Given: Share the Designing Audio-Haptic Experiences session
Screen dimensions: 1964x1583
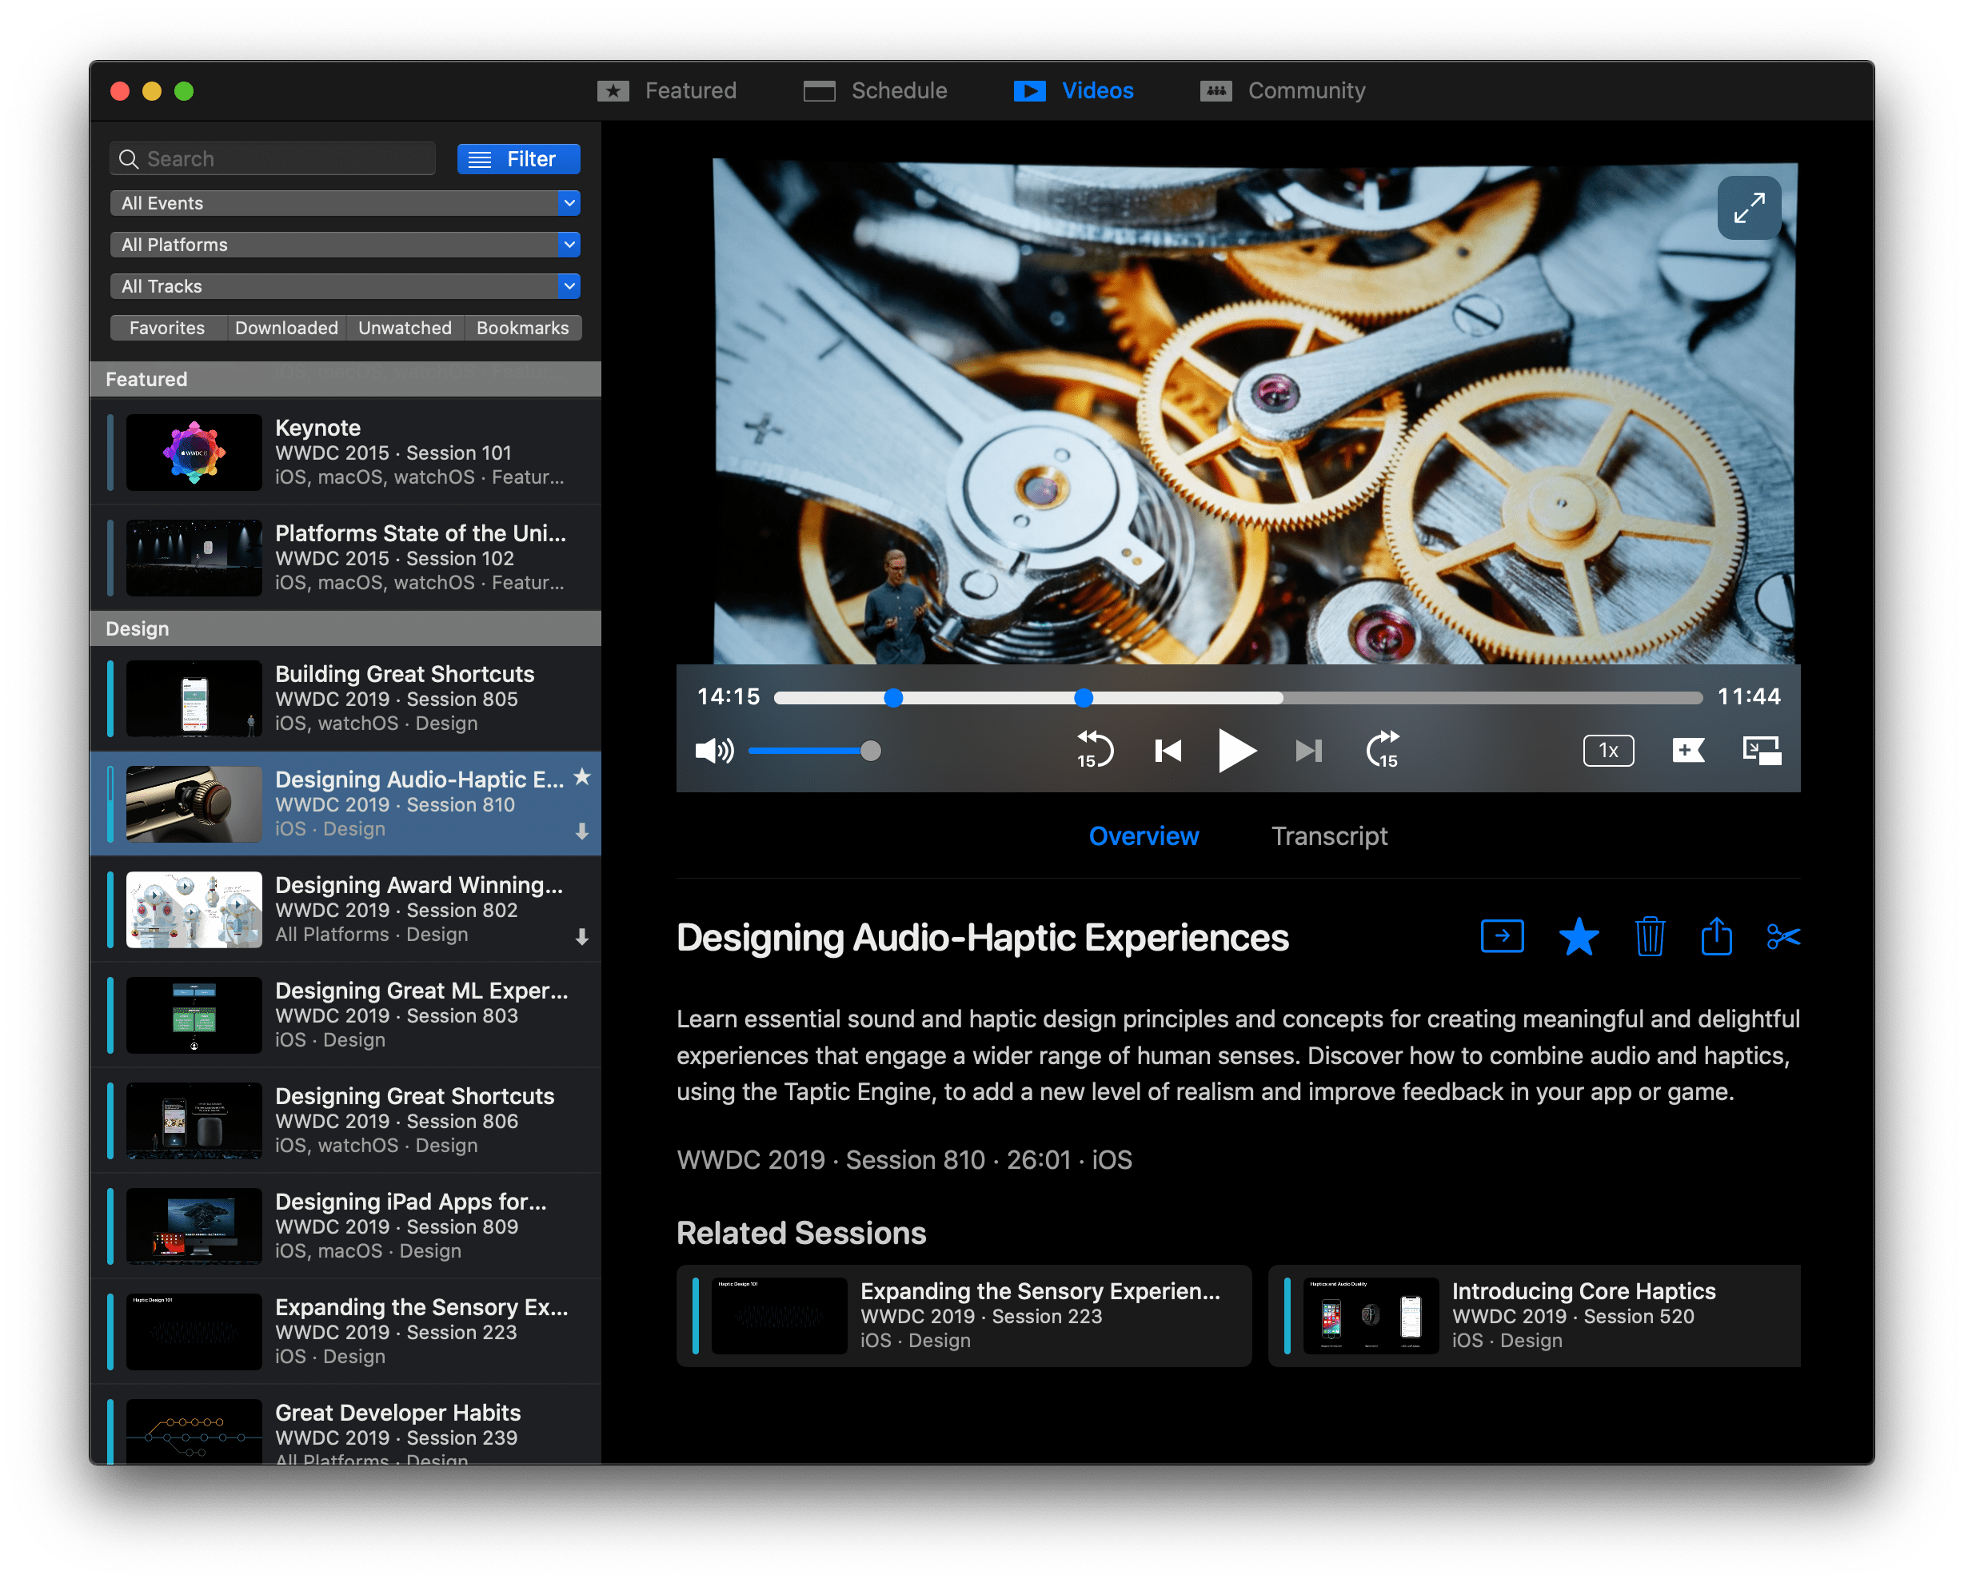Looking at the screenshot, I should (1718, 935).
